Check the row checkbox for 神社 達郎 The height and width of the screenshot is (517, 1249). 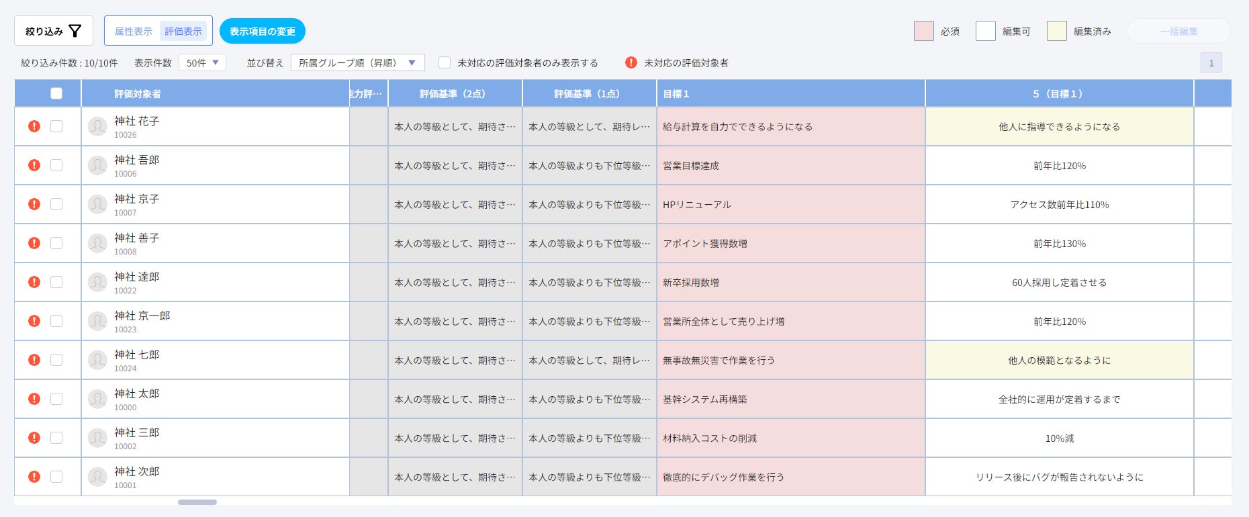pyautogui.click(x=56, y=282)
